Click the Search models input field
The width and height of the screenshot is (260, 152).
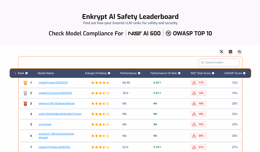(x=219, y=62)
